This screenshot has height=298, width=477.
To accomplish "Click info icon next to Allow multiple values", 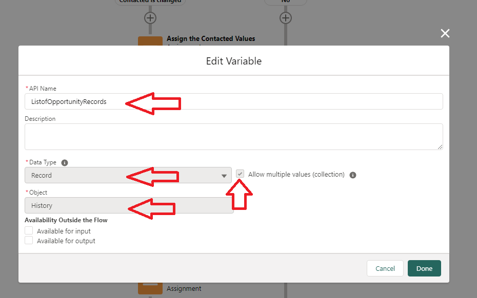I will 353,175.
